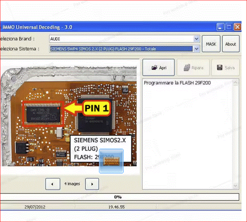Screen dimensions: 247x222
Task: Expand the Seleziona Sistema dropdown arrow
Action: pos(197,49)
